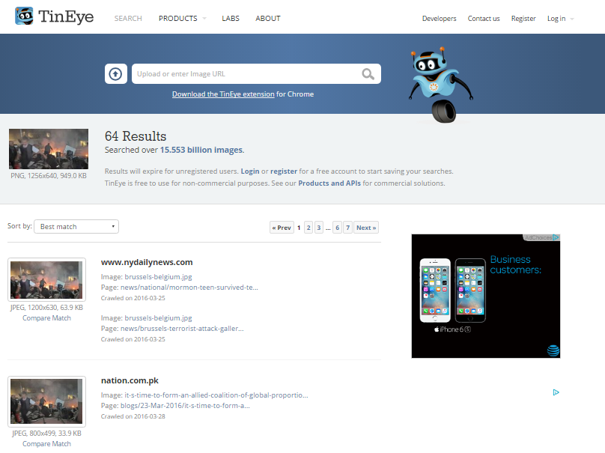Click the Products and APIs link

point(329,183)
